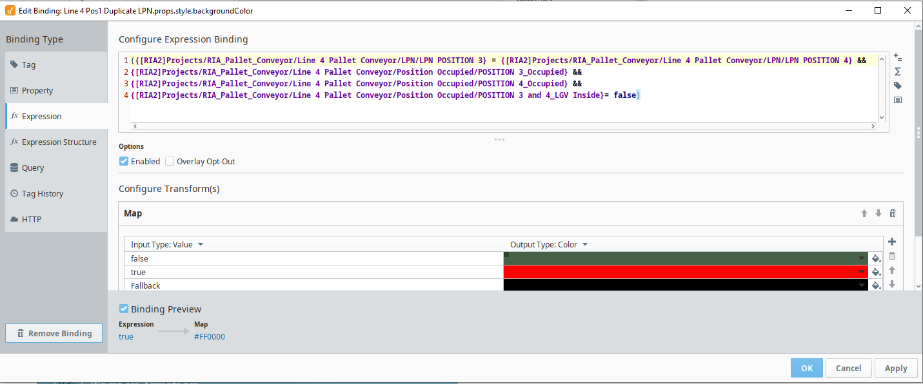Select the Query binding type

pyautogui.click(x=56, y=168)
